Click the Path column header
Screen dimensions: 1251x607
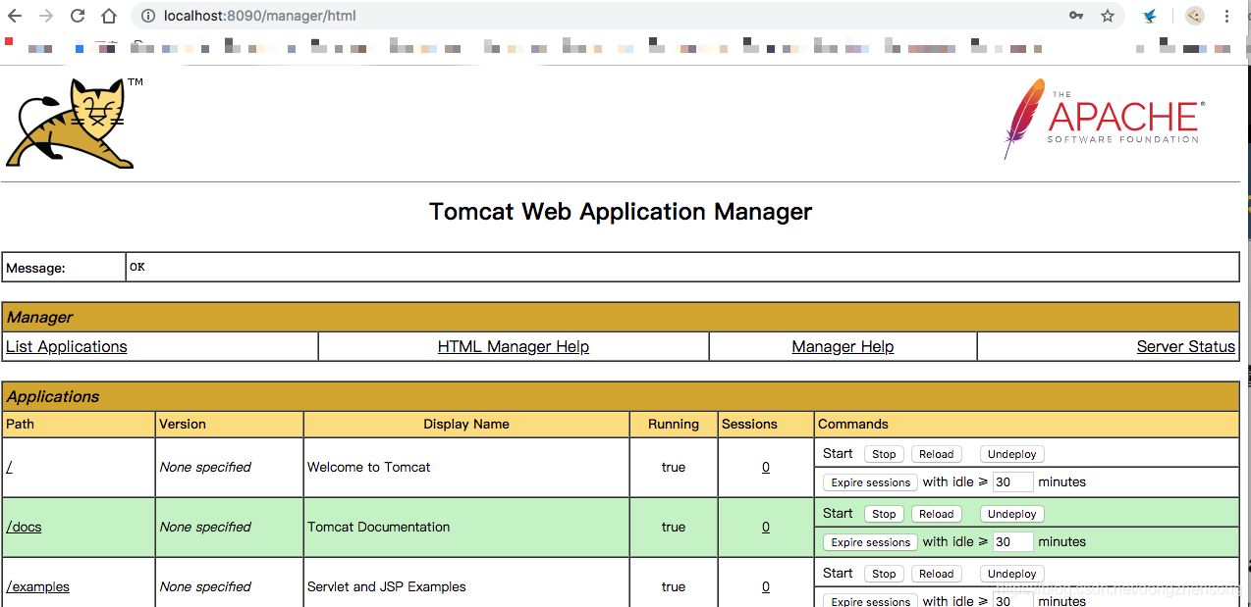[x=79, y=425]
